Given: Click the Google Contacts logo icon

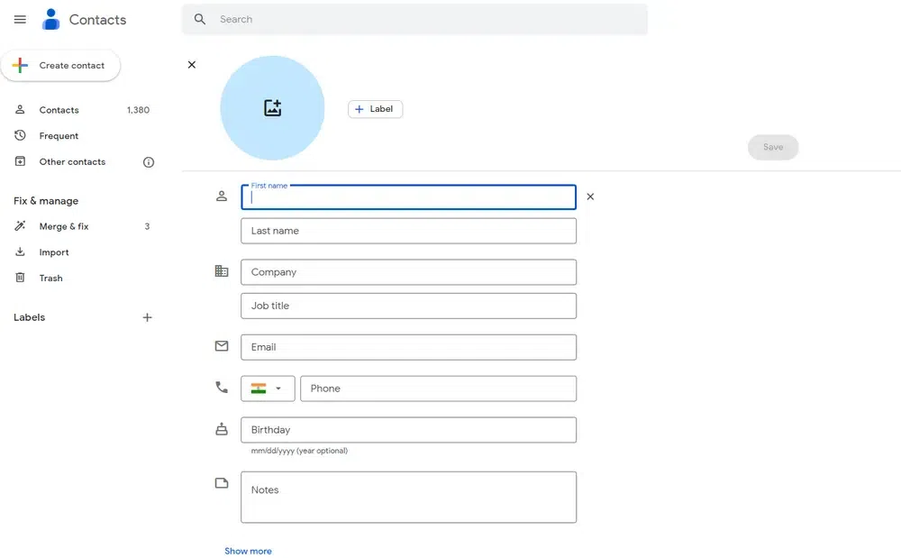Looking at the screenshot, I should pyautogui.click(x=51, y=20).
